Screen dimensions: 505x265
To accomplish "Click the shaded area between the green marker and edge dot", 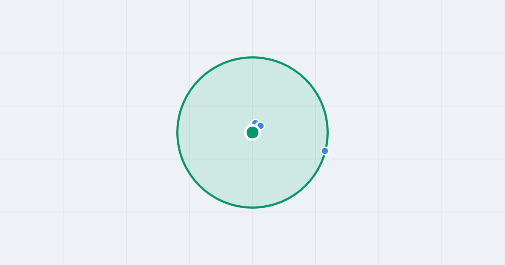I will point(290,142).
